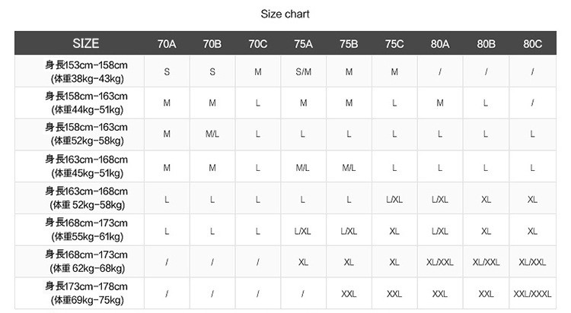This screenshot has height=313, width=571.
Task: Click the S/M cell under 75A
Action: coord(303,72)
